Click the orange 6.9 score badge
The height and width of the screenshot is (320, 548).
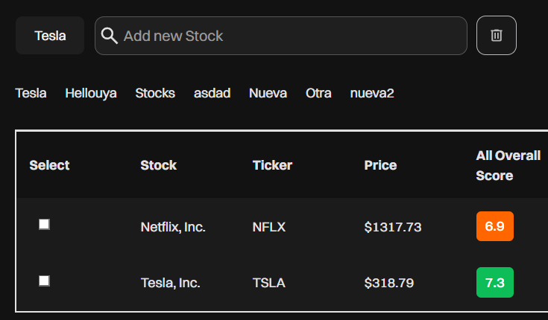point(495,226)
